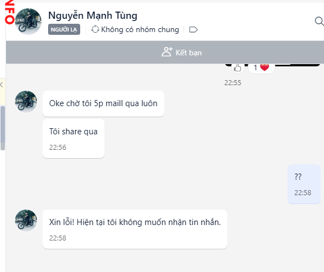The height and width of the screenshot is (272, 324).
Task: Click the Kết bạn button
Action: click(181, 52)
